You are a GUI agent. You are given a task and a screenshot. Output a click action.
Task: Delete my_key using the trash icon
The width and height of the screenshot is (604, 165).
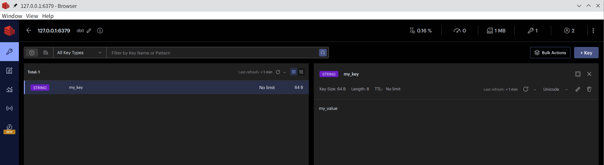pyautogui.click(x=589, y=89)
